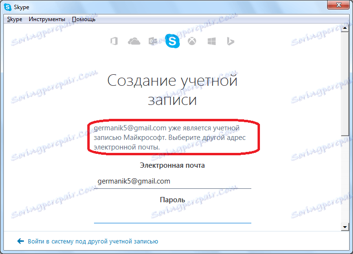Click the Xbox icon
This screenshot has width=353, height=254.
click(x=192, y=41)
